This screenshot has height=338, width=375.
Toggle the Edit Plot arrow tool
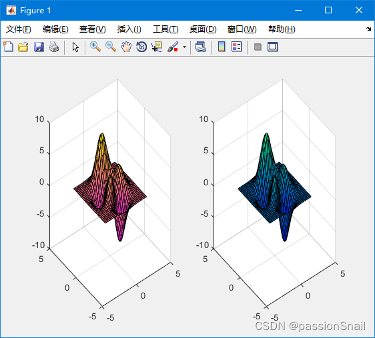(75, 47)
